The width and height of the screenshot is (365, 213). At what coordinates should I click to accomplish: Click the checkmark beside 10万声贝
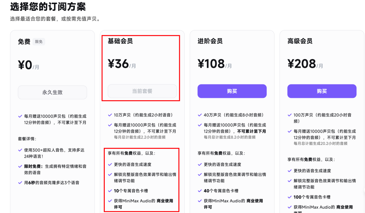tap(110, 115)
